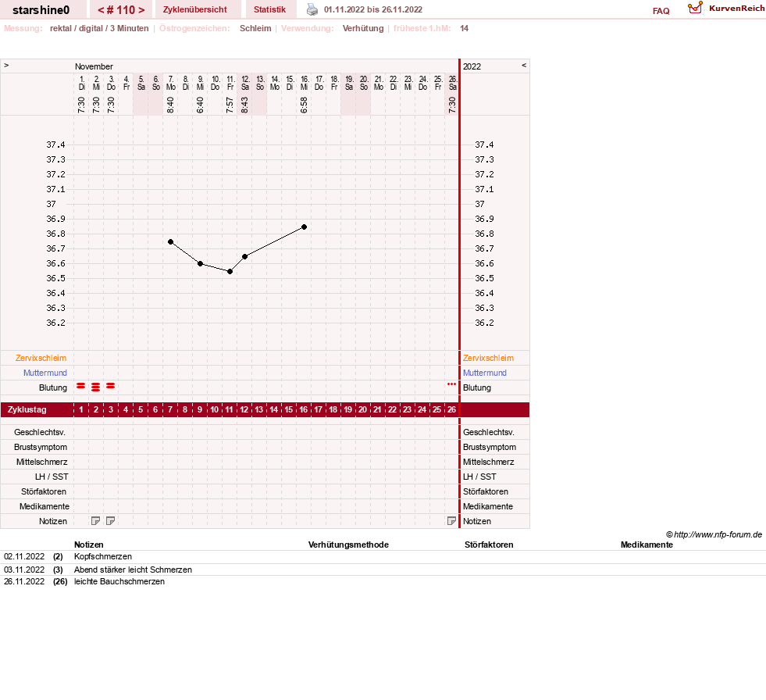Click November month label

94,66
